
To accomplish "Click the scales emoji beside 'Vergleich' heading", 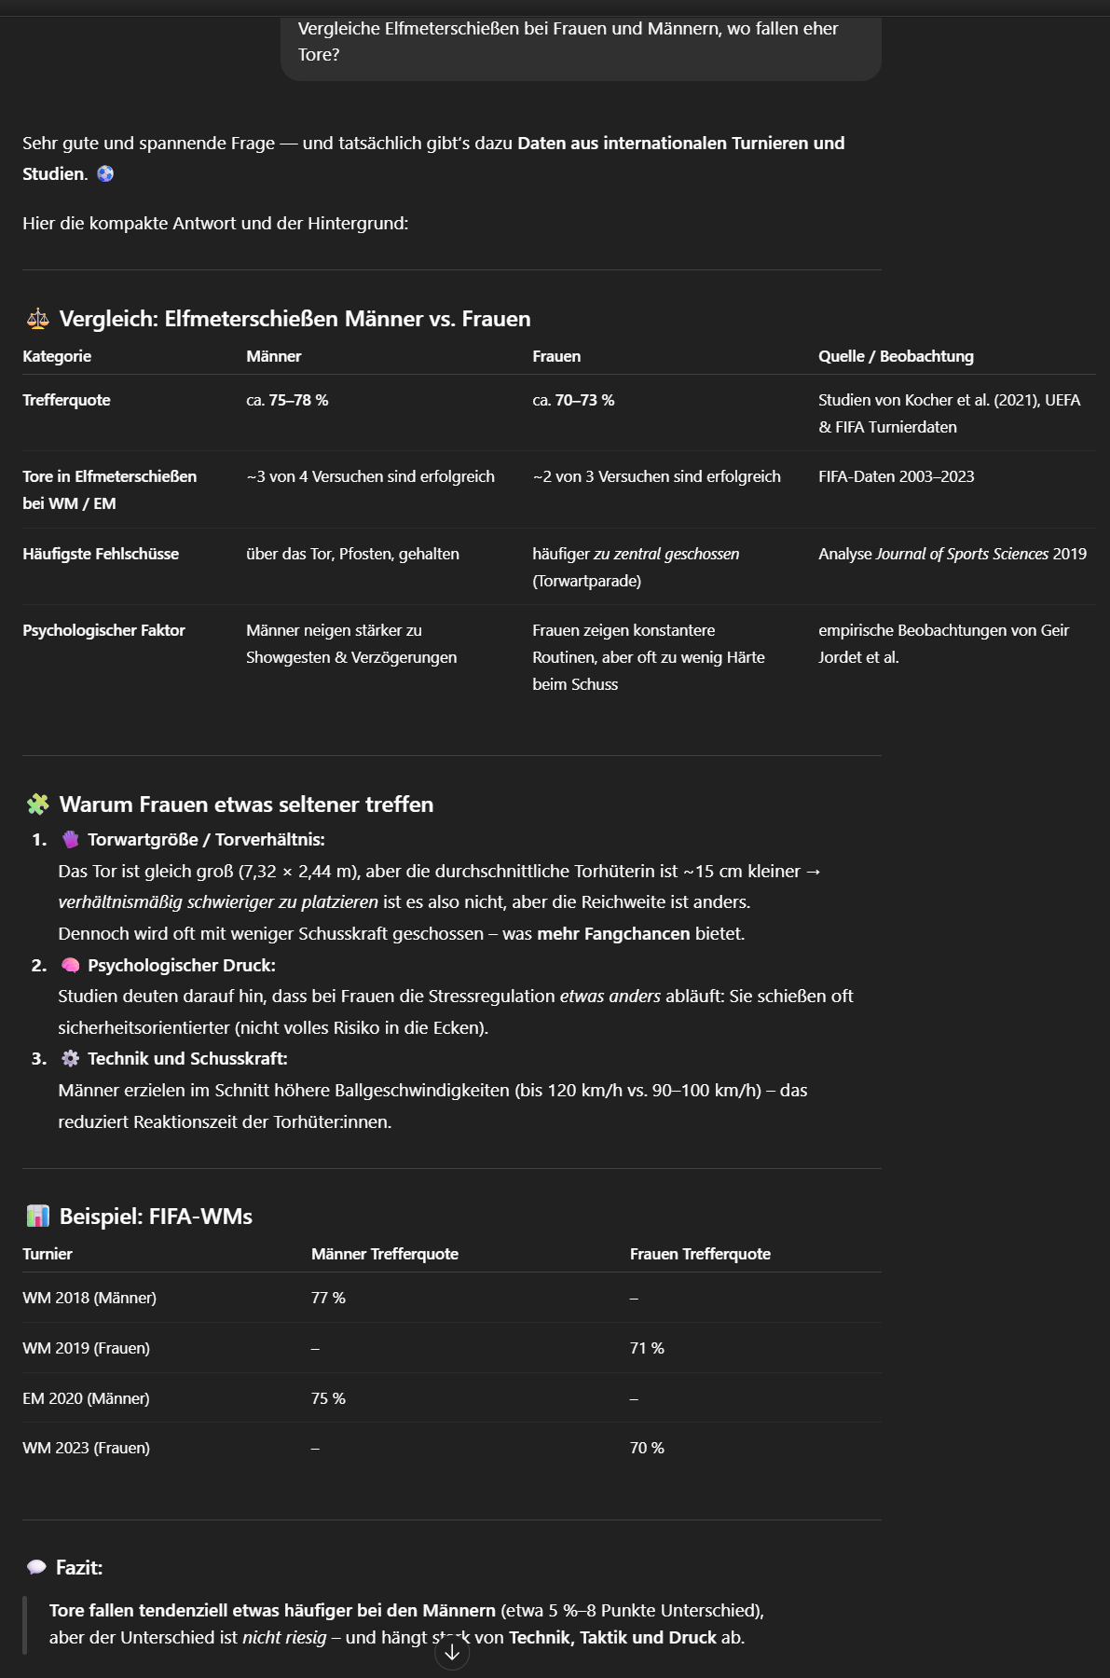I will click(x=37, y=319).
